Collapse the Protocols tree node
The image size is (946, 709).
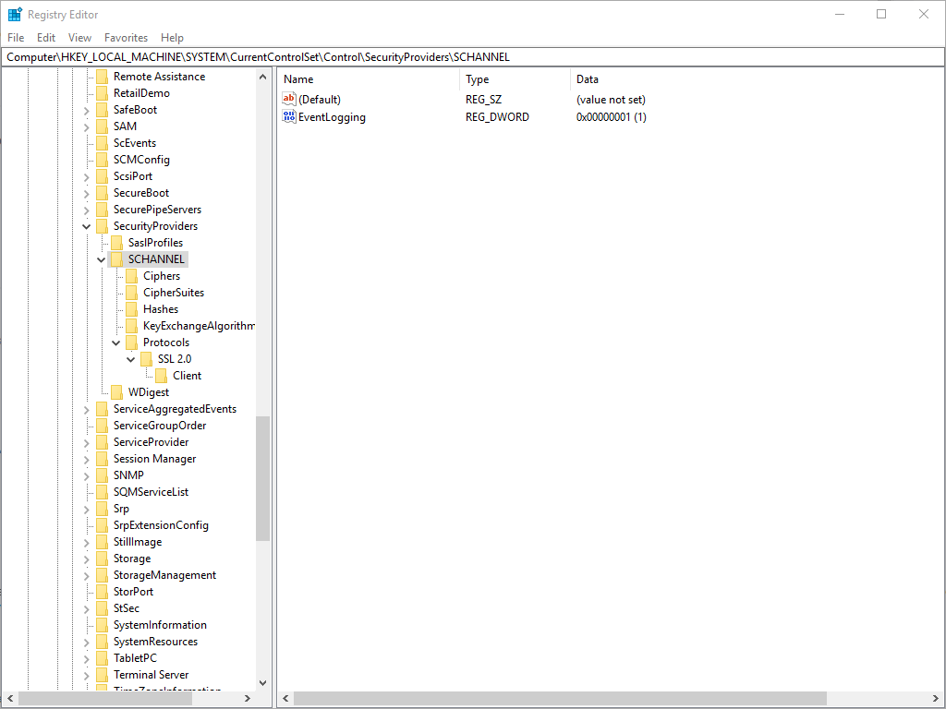pyautogui.click(x=116, y=342)
